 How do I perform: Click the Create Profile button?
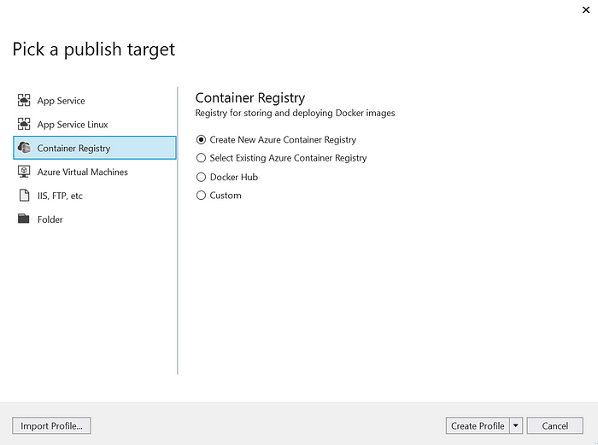478,425
